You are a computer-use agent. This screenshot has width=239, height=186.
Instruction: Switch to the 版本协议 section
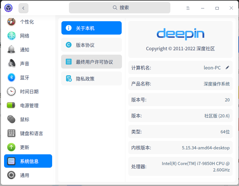91,45
